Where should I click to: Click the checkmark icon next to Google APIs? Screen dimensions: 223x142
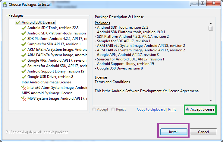(24, 60)
